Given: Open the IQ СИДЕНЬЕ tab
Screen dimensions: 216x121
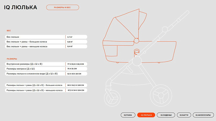Looking at the screenshot, I should coord(166,115).
